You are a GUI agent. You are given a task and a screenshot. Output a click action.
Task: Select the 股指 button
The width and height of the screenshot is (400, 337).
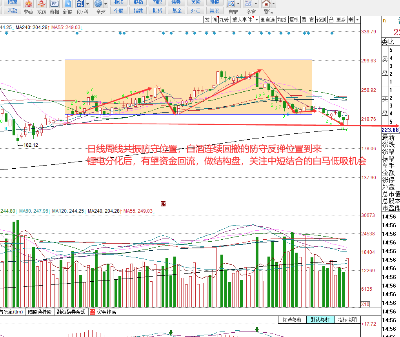click(x=138, y=2)
